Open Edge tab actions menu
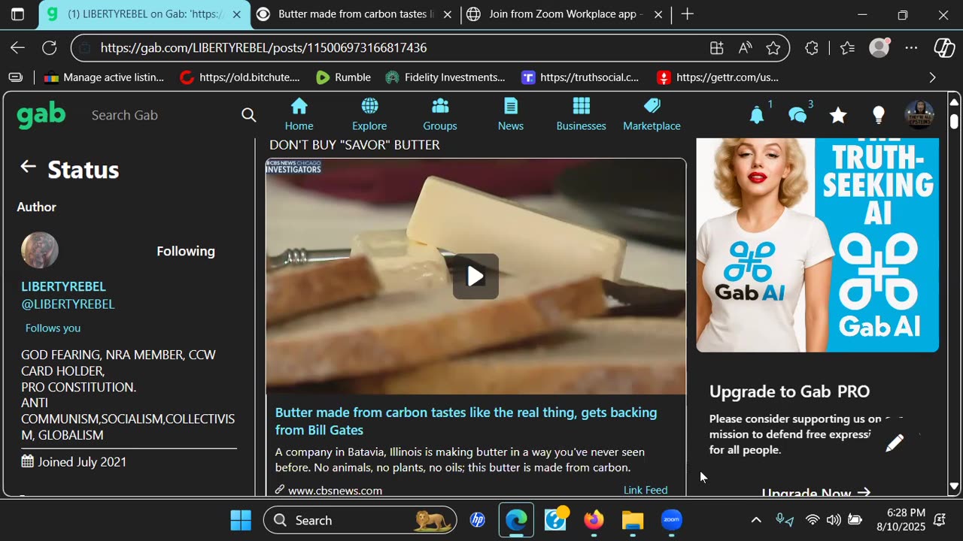Viewport: 963px width, 541px height. click(x=17, y=14)
